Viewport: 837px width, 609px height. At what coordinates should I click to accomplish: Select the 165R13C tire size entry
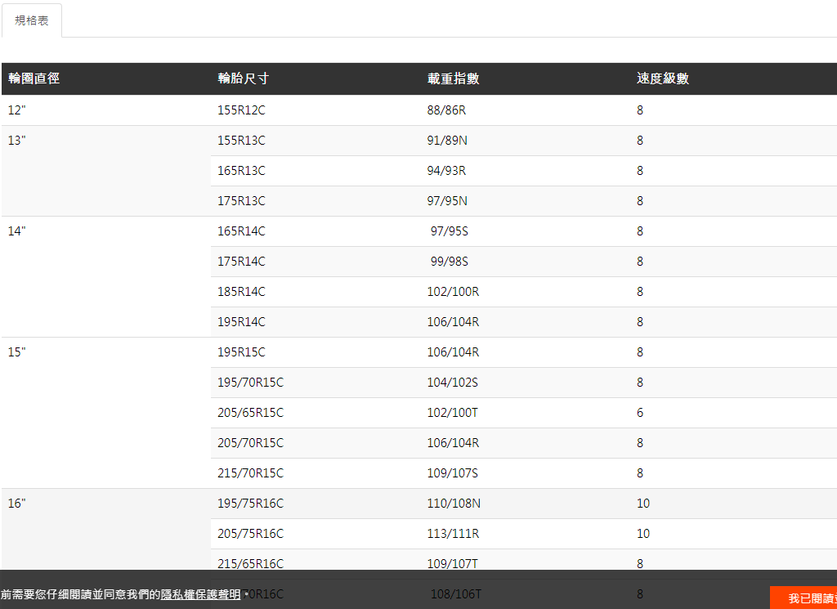[x=241, y=171]
